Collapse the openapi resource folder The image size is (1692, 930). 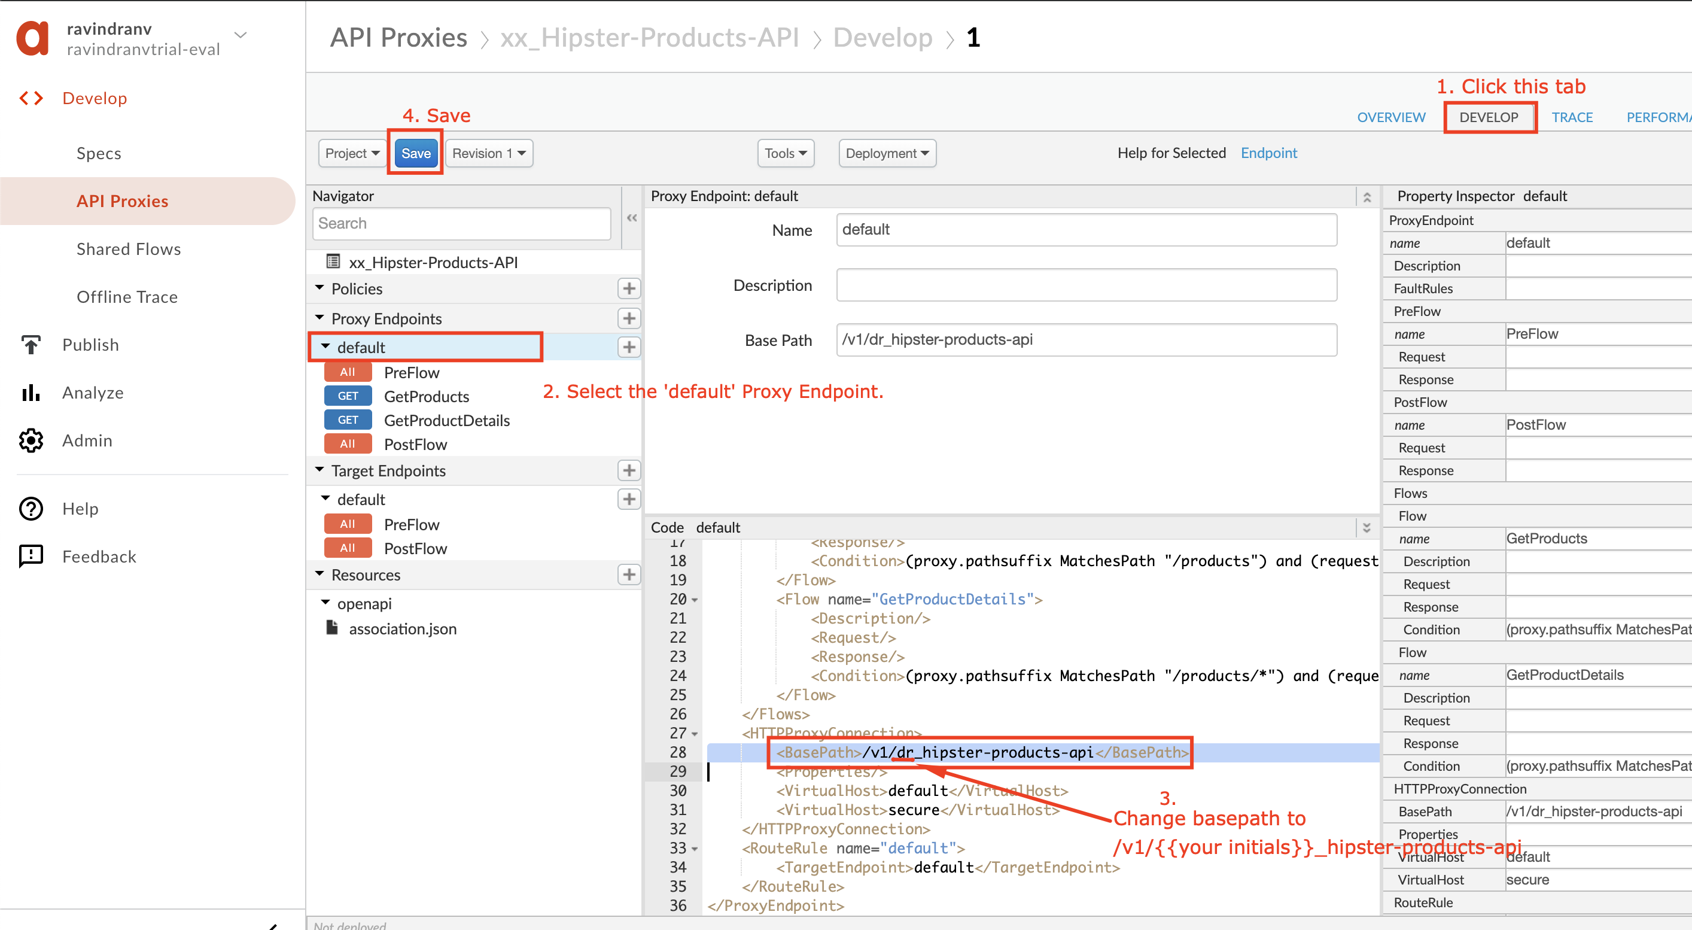(x=326, y=603)
